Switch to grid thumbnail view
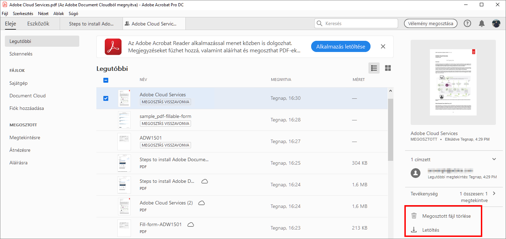Screen dimensions: 506x239 tap(388, 68)
